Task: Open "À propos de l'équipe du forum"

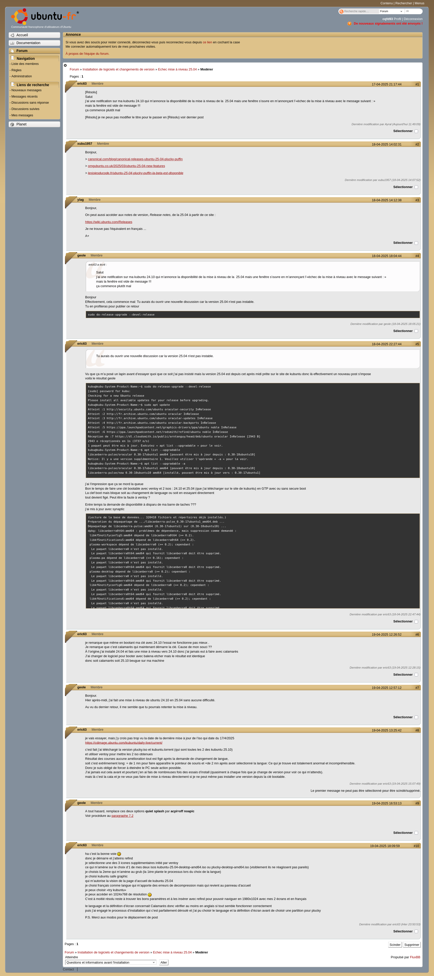Action: 87,54
